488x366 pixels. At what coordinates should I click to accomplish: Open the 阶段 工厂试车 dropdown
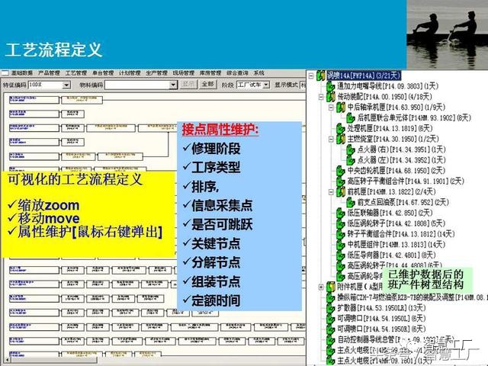click(x=267, y=85)
